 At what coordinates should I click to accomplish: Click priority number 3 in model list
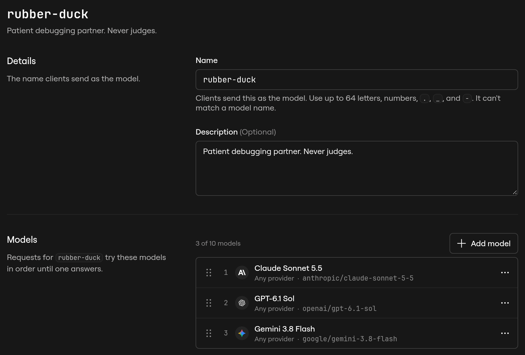click(226, 333)
